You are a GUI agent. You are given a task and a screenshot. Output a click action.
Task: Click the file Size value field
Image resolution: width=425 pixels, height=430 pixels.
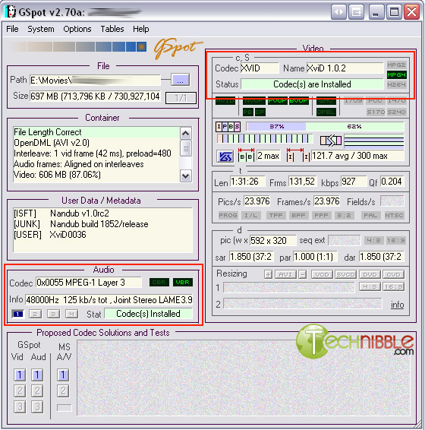point(95,96)
